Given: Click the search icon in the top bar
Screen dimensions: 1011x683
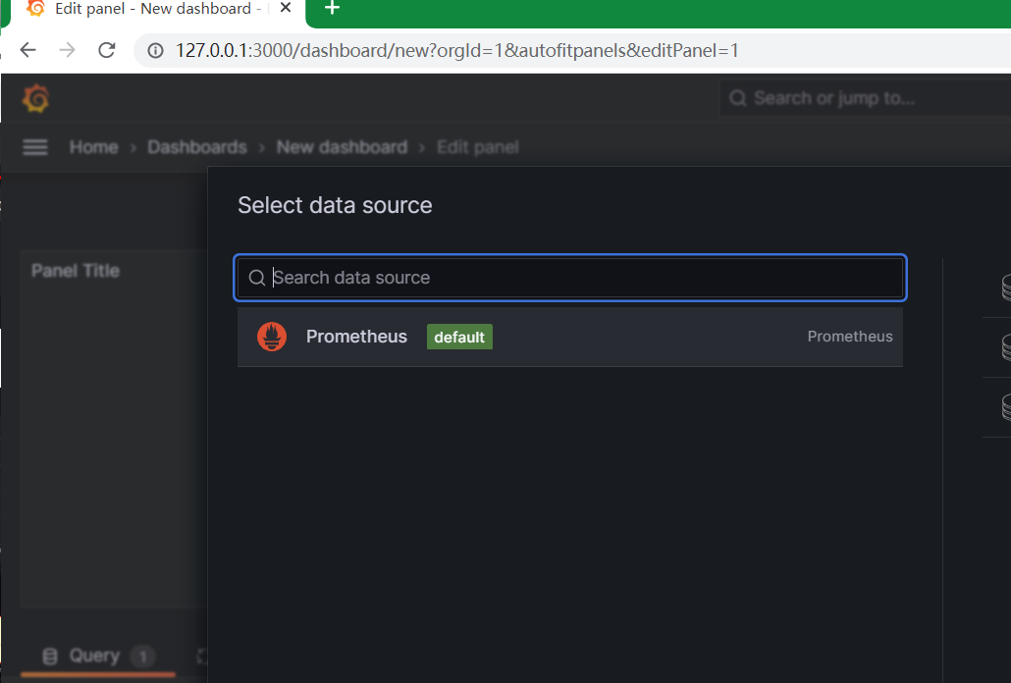Looking at the screenshot, I should (x=737, y=98).
